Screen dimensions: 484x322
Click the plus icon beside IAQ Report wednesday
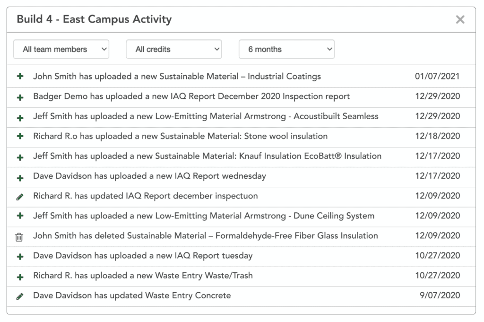point(20,177)
